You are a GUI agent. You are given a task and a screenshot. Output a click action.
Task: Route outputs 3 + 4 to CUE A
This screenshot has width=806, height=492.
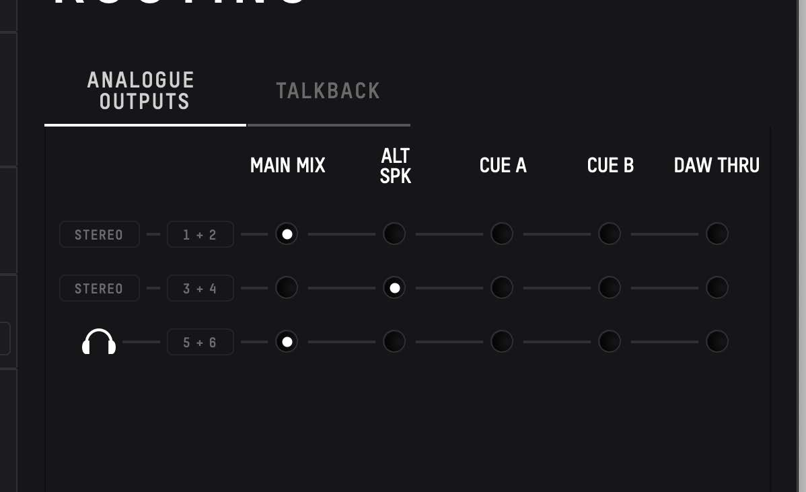pos(502,287)
